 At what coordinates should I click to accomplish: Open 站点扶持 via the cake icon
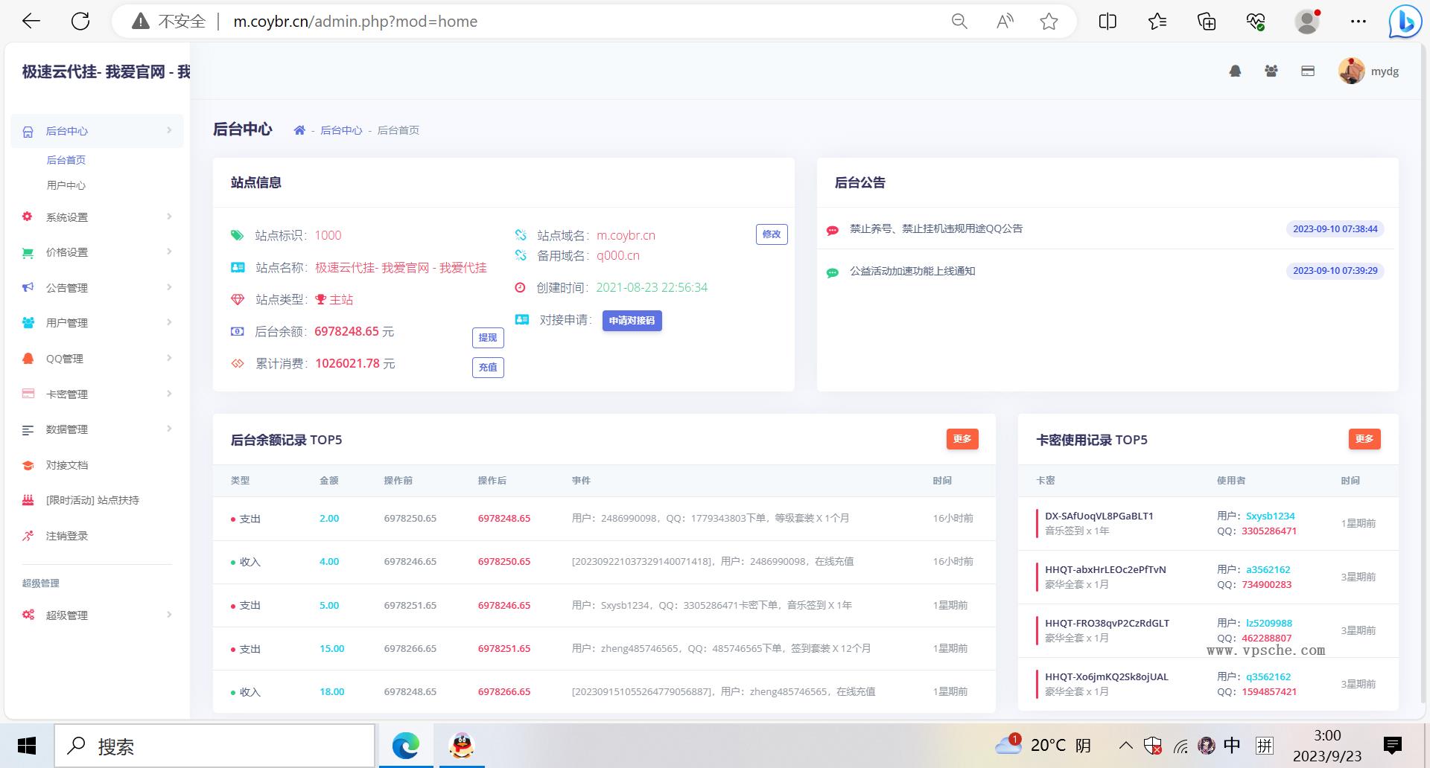point(27,499)
